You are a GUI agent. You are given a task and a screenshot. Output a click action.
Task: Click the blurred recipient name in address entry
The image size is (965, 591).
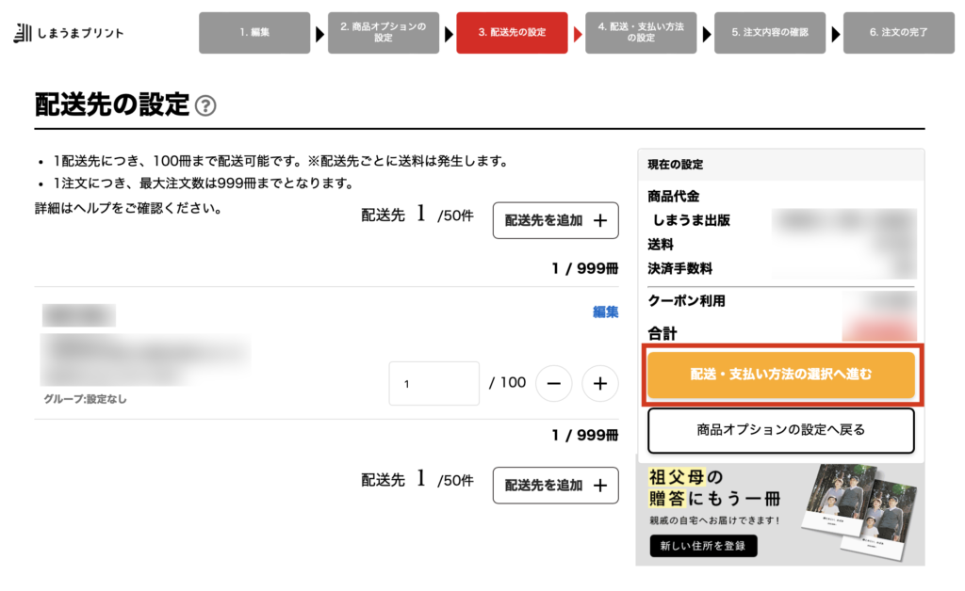point(78,315)
